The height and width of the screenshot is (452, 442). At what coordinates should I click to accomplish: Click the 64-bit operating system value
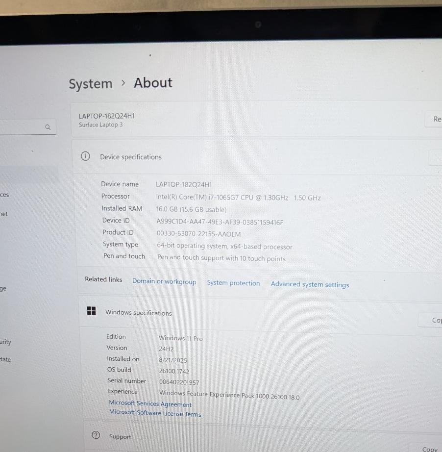point(225,246)
